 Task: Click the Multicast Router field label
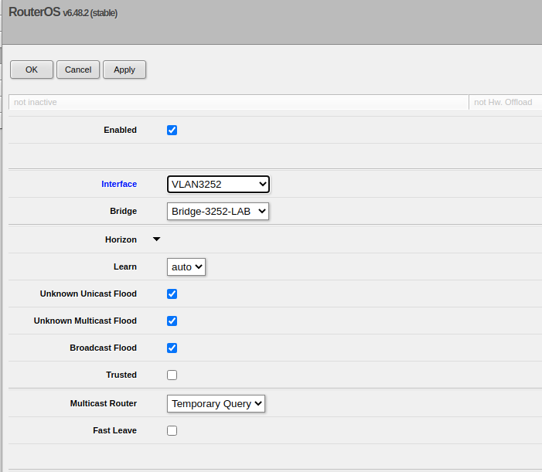pos(103,403)
